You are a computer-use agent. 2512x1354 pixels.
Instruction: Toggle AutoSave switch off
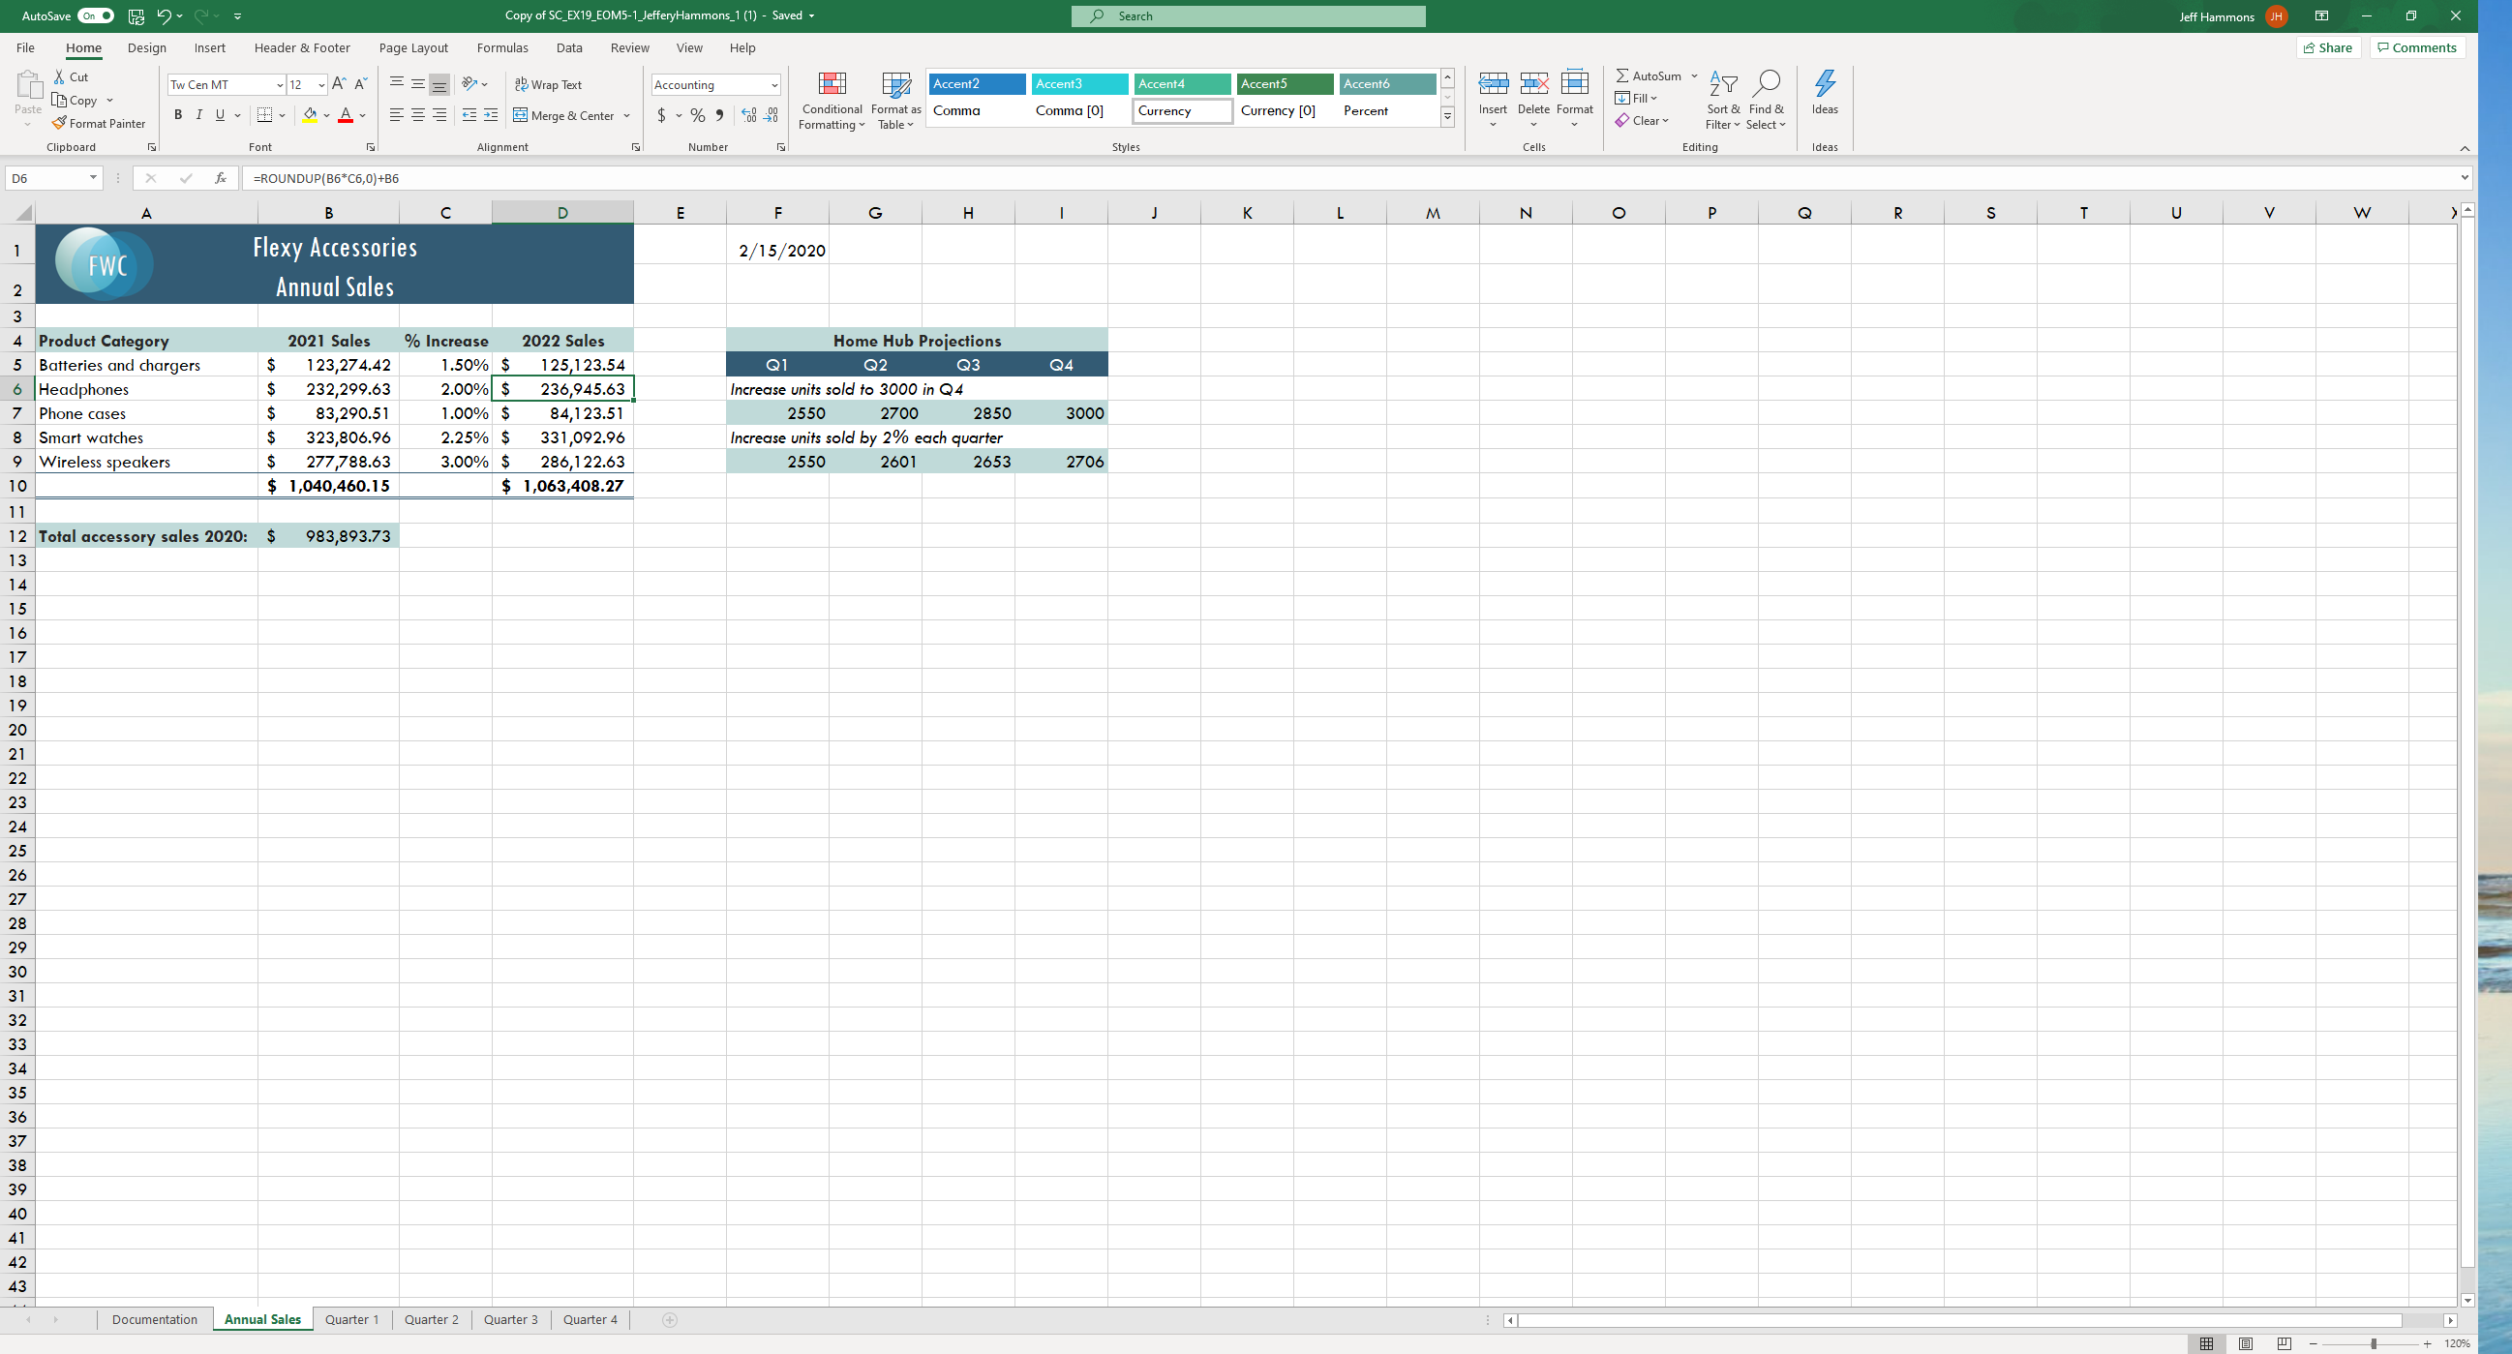96,15
